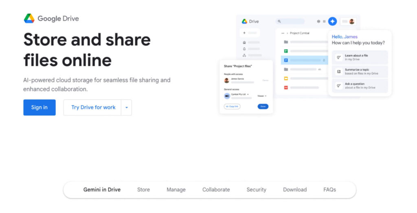
Task: Expand the Viewer permission dropdown
Action: pyautogui.click(x=262, y=96)
